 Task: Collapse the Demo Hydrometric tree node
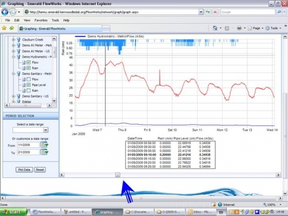[13, 57]
